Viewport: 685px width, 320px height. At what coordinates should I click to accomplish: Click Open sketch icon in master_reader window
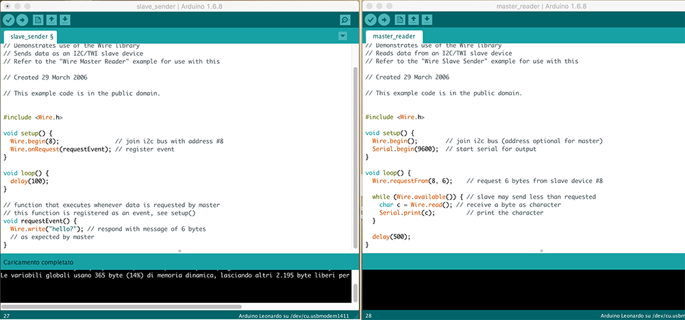pos(413,20)
